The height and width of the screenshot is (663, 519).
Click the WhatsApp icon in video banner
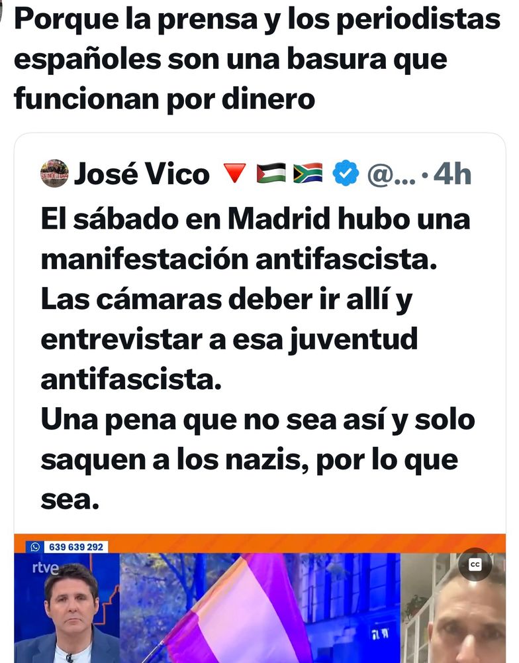click(x=34, y=547)
